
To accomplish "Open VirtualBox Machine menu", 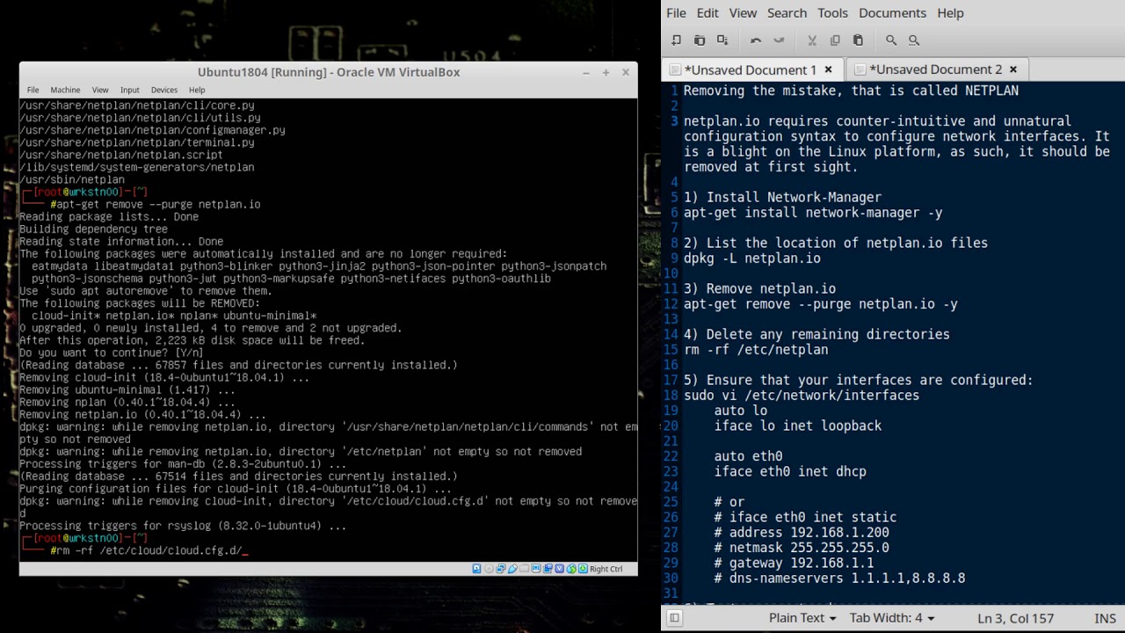I will pyautogui.click(x=65, y=90).
